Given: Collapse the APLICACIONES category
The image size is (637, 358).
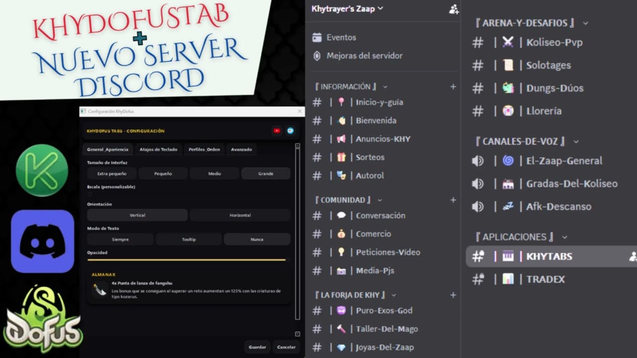Looking at the screenshot, I should click(x=564, y=237).
